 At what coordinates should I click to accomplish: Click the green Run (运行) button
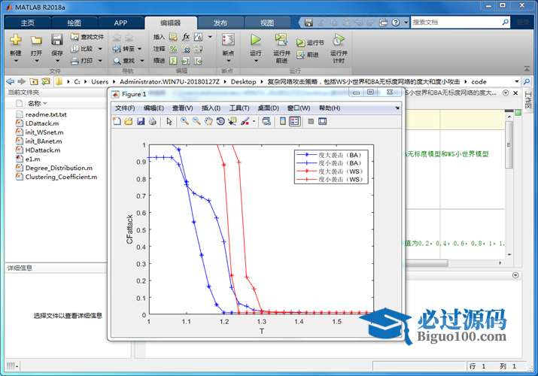coord(256,39)
